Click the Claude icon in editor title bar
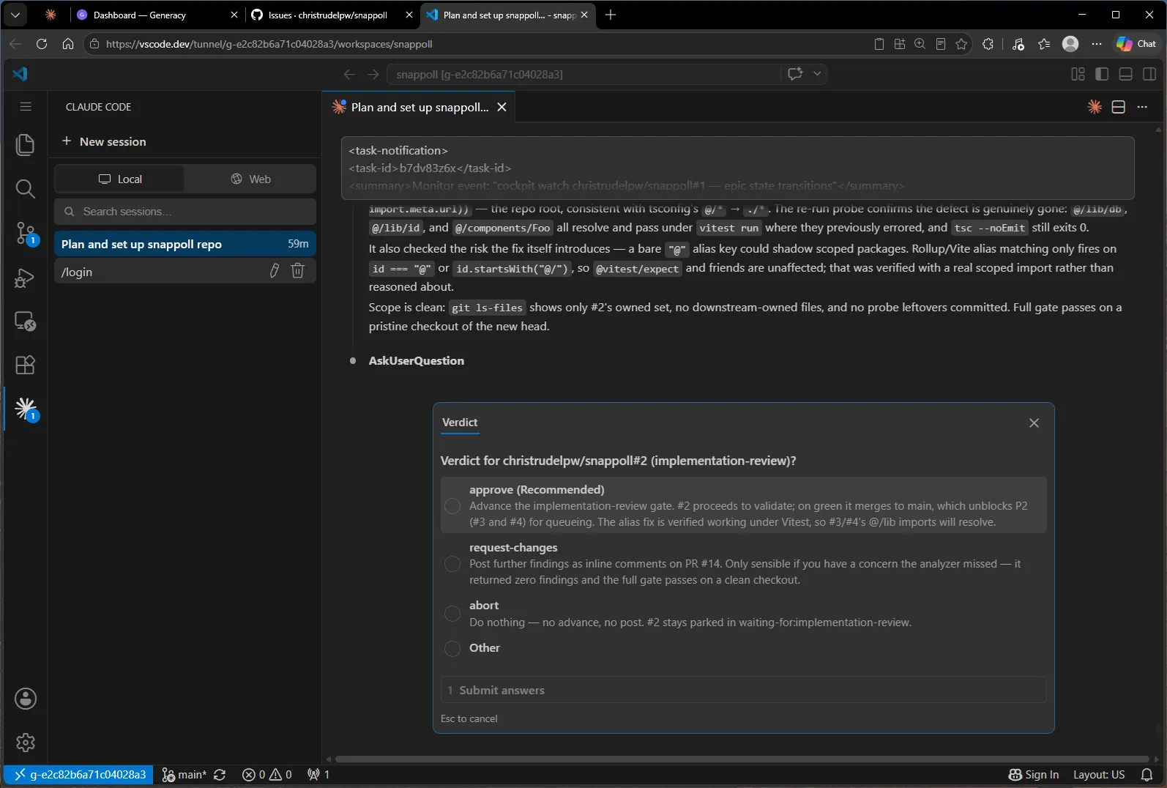Viewport: 1167px width, 788px height. point(1095,107)
